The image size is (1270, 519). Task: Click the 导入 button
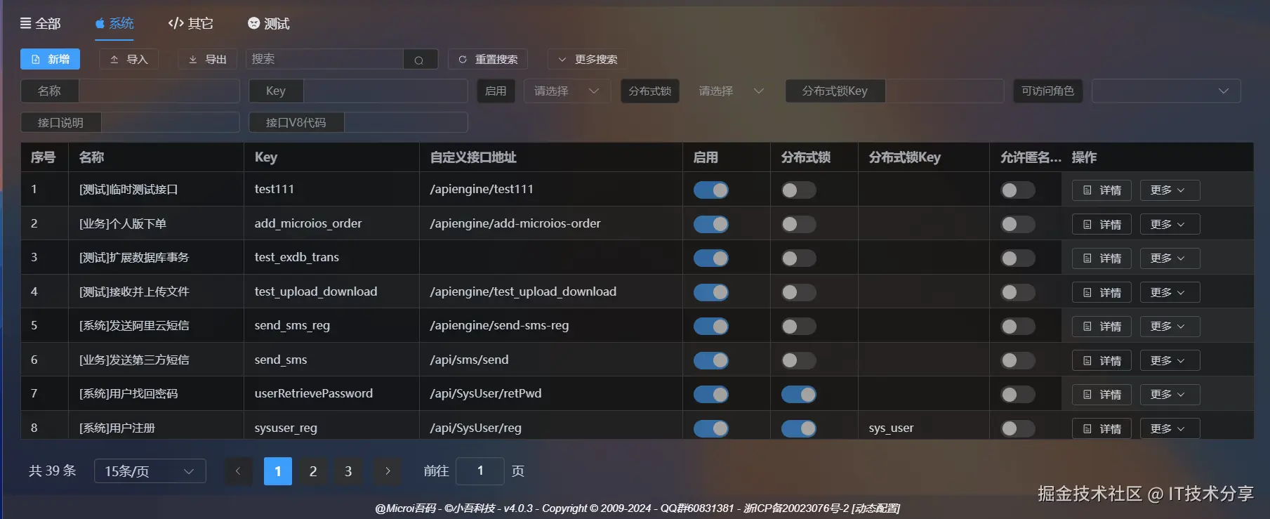click(128, 60)
